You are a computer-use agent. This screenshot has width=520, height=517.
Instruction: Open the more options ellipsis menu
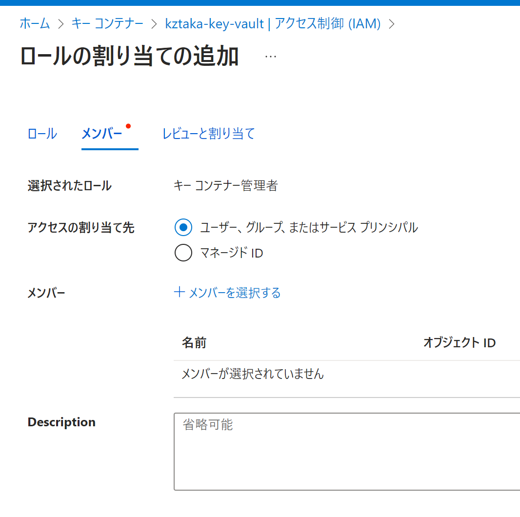coord(270,57)
